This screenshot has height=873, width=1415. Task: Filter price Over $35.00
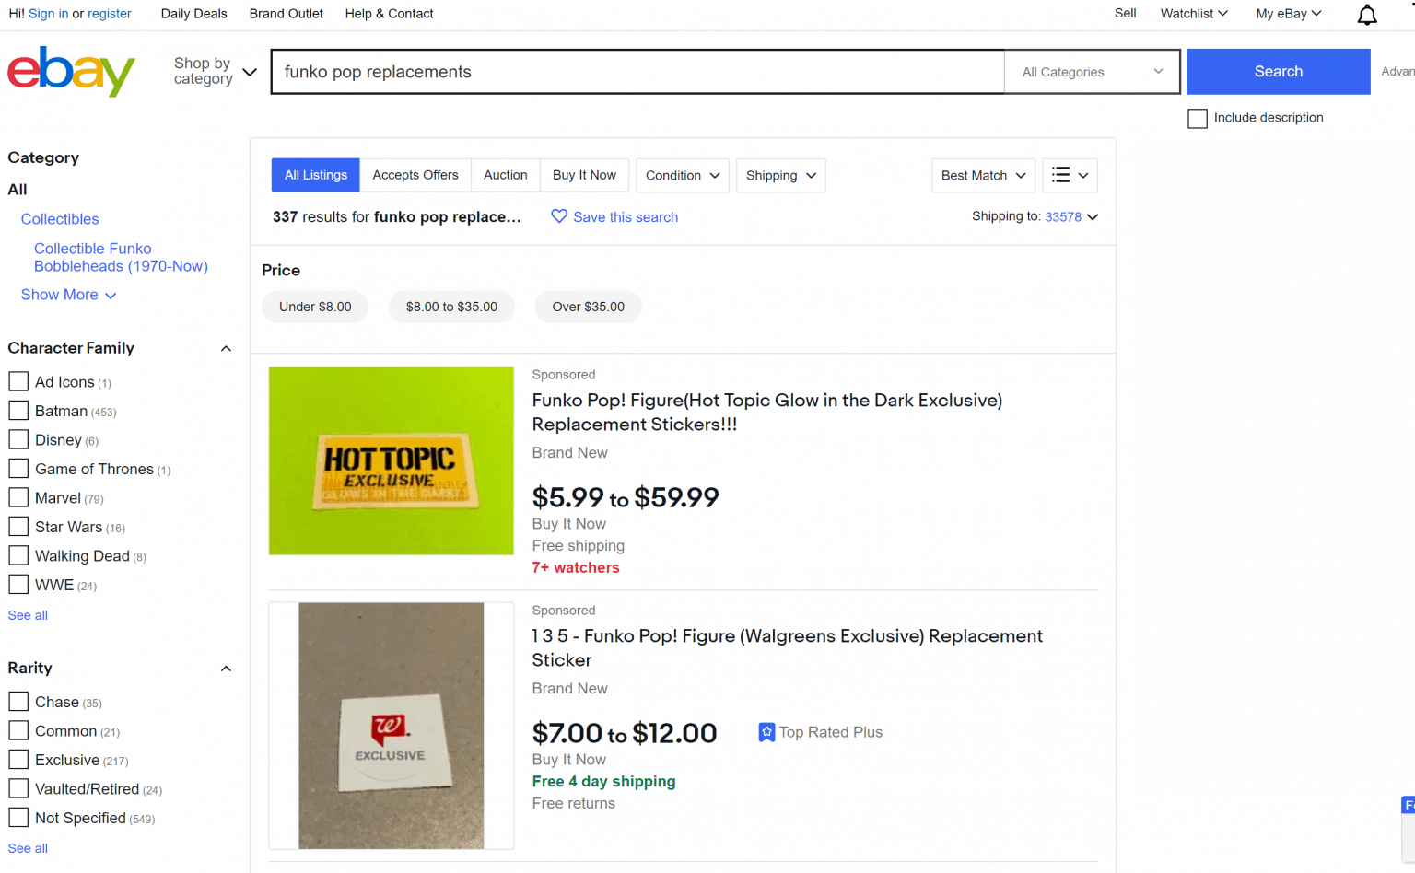click(x=589, y=307)
